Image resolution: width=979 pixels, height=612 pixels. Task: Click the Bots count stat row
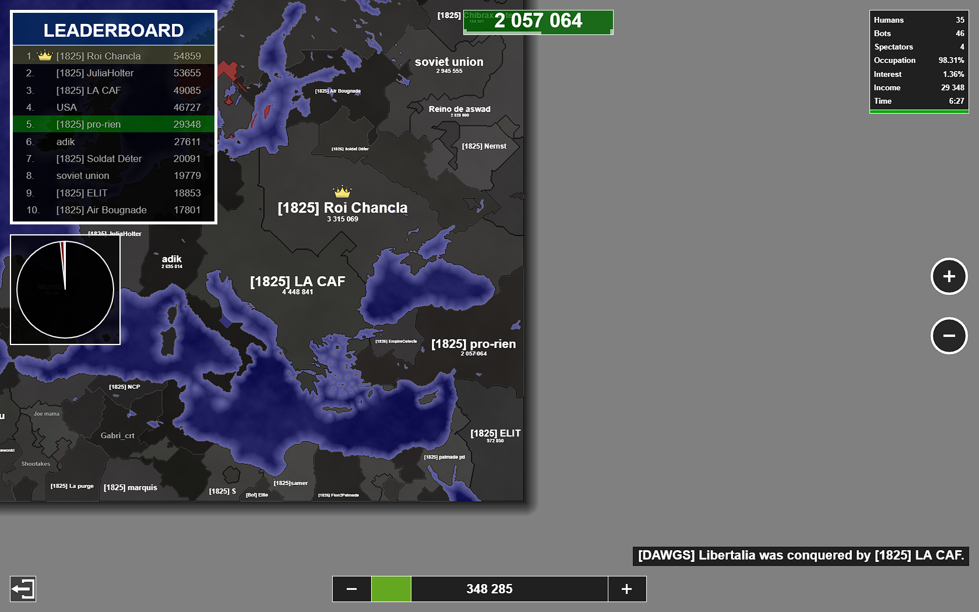[x=919, y=33]
